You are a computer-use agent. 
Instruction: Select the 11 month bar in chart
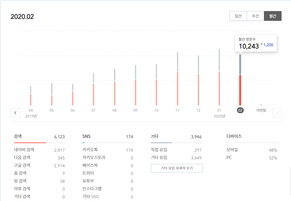(178, 79)
